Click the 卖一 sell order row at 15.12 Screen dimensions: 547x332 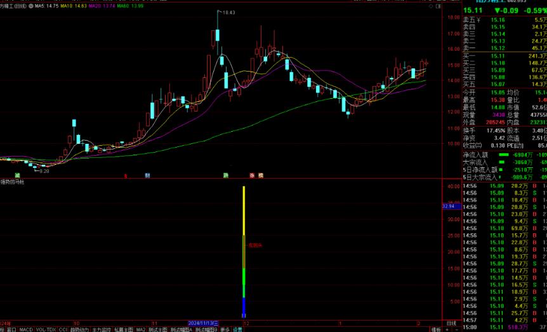point(504,48)
